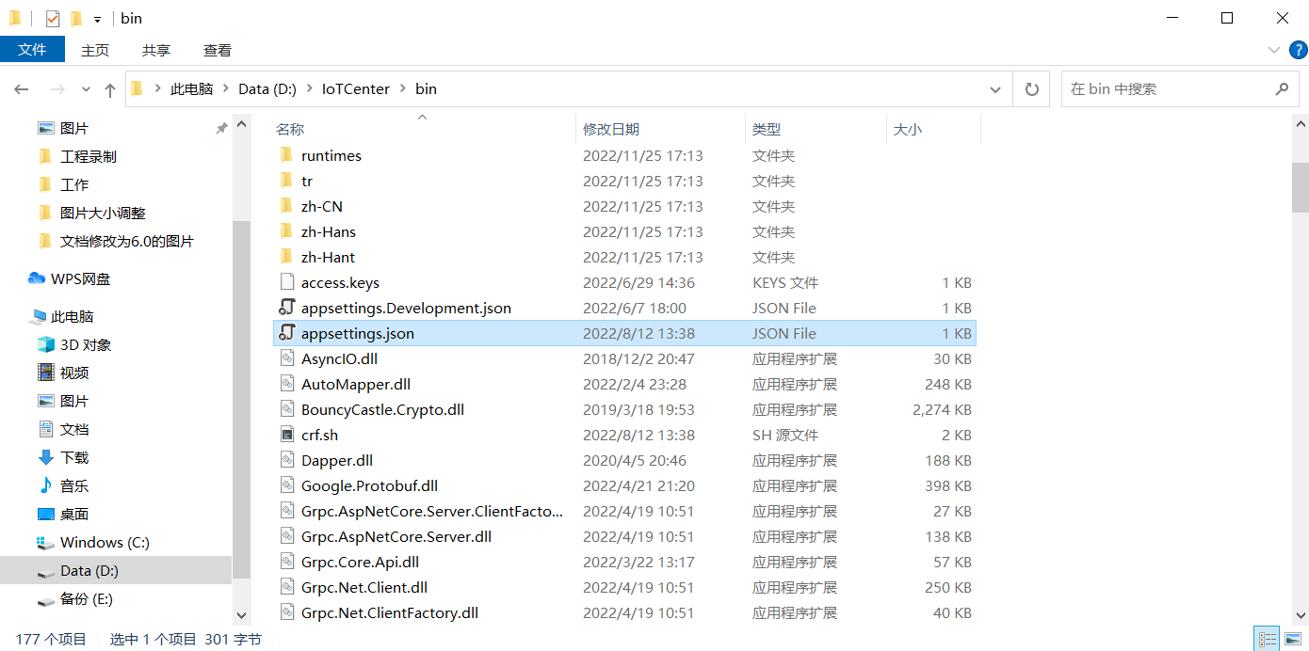
Task: Switch to the 查看 ribbon tab
Action: 218,50
